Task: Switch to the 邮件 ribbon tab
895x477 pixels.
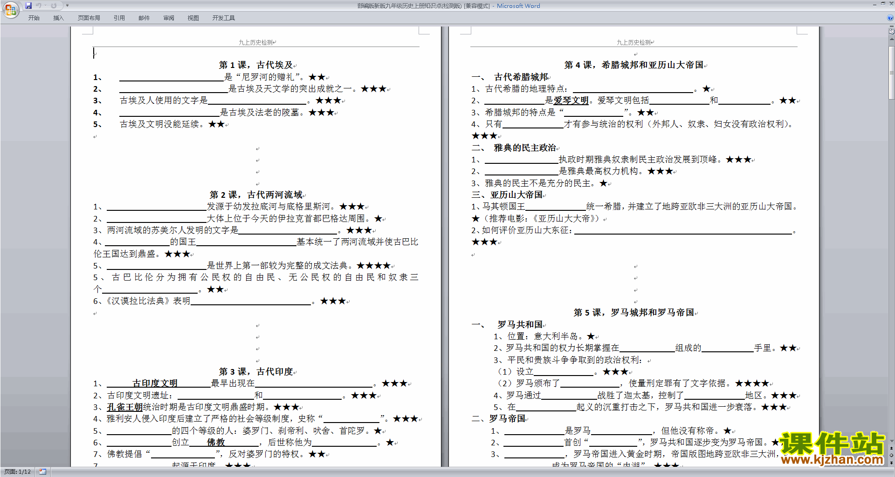Action: click(144, 18)
